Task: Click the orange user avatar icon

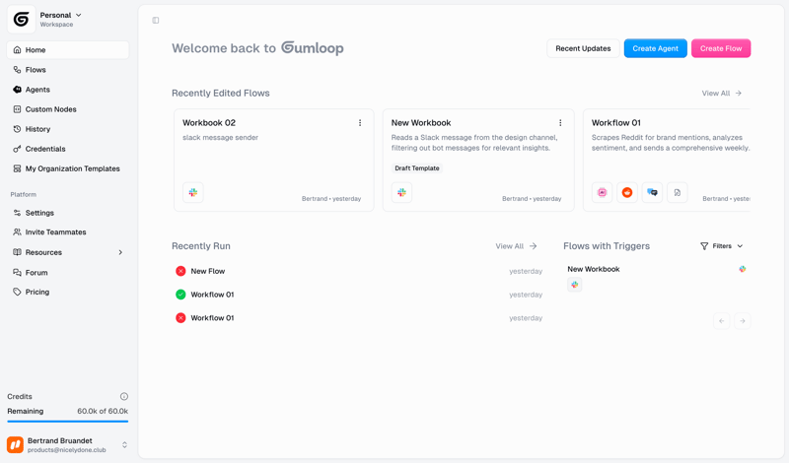Action: (15, 445)
